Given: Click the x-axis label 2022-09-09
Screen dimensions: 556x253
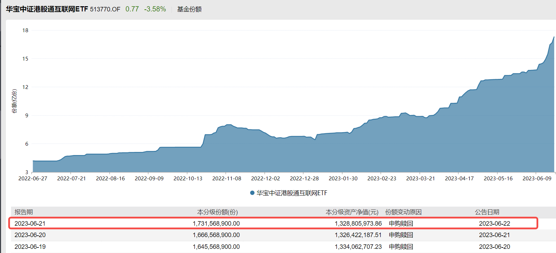Looking at the screenshot, I should click(149, 179).
